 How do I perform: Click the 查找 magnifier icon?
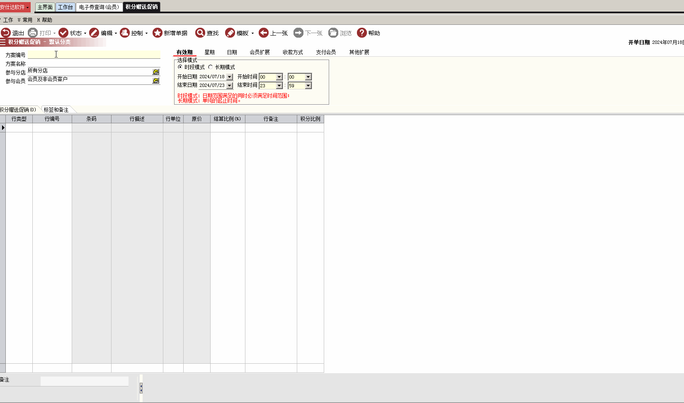(200, 33)
